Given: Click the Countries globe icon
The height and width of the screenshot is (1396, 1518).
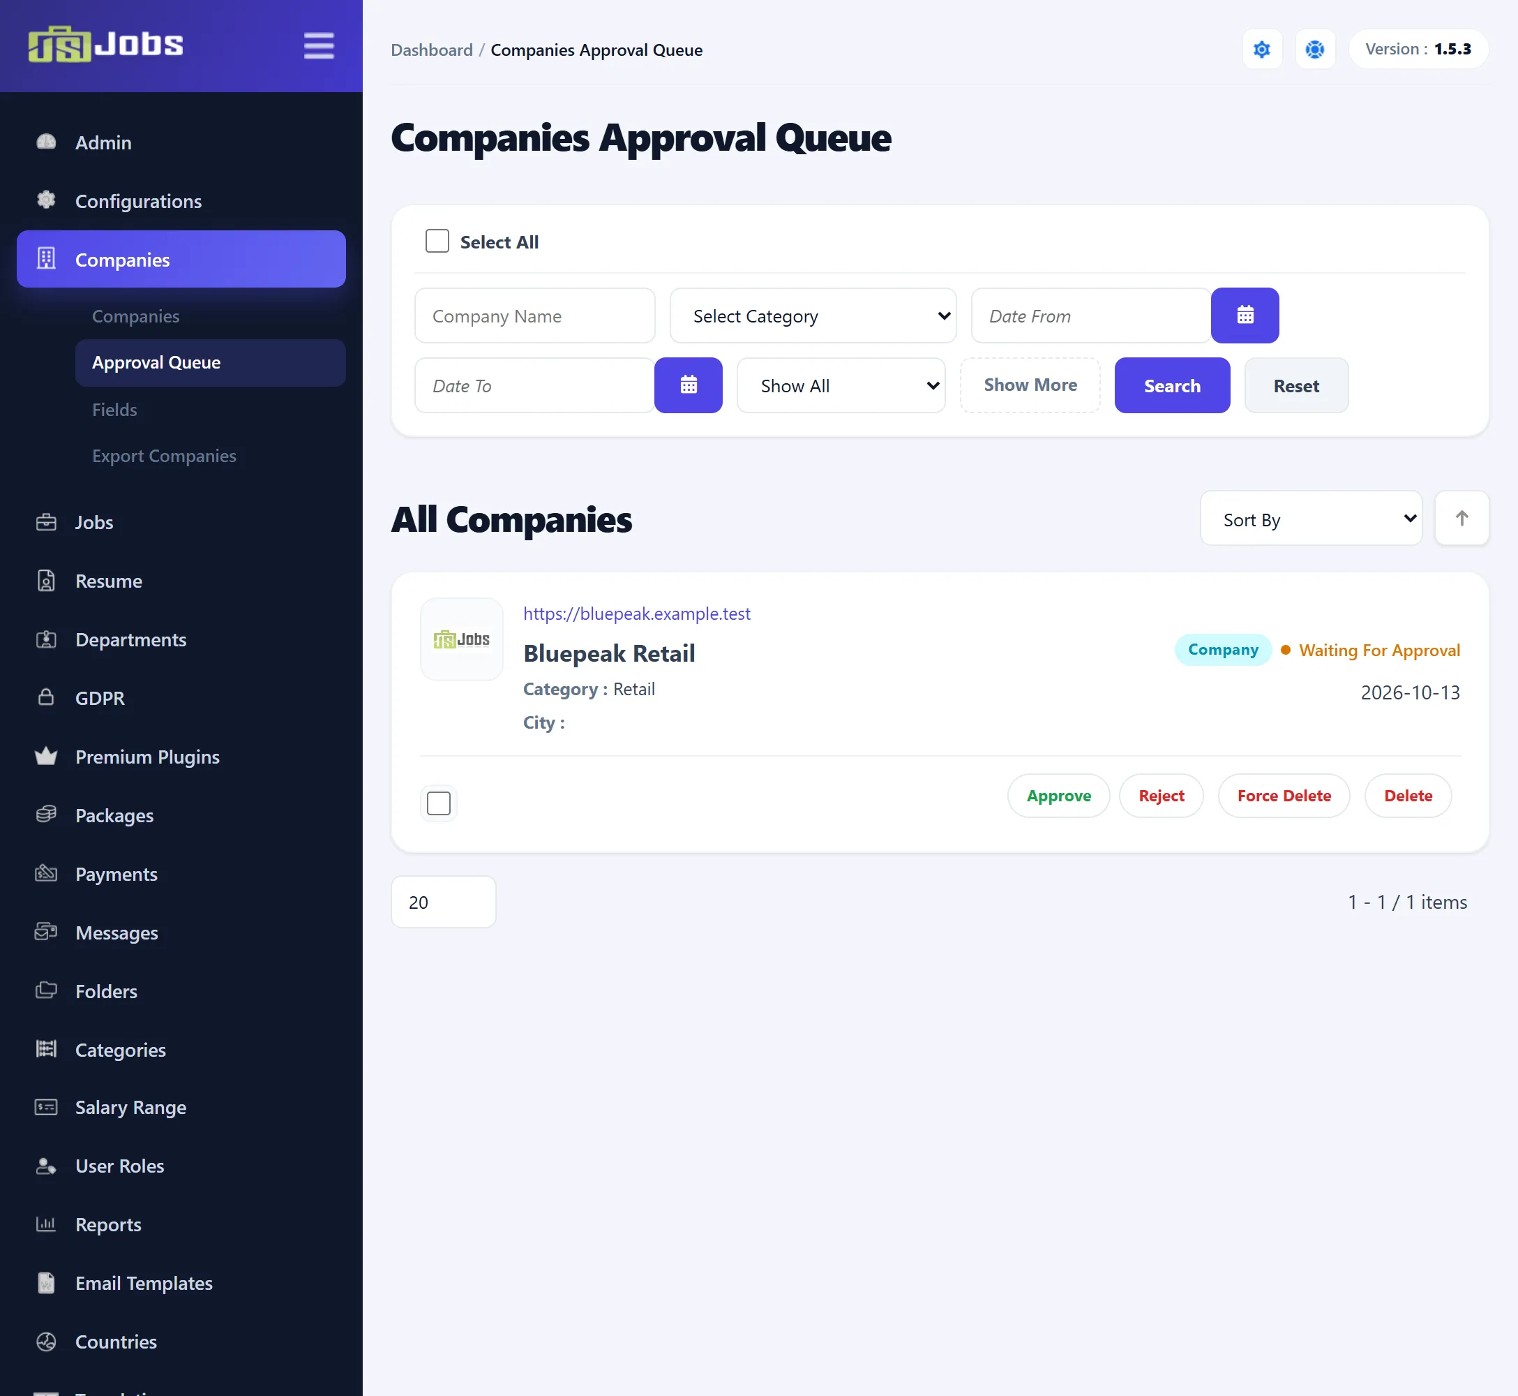Looking at the screenshot, I should click(46, 1341).
